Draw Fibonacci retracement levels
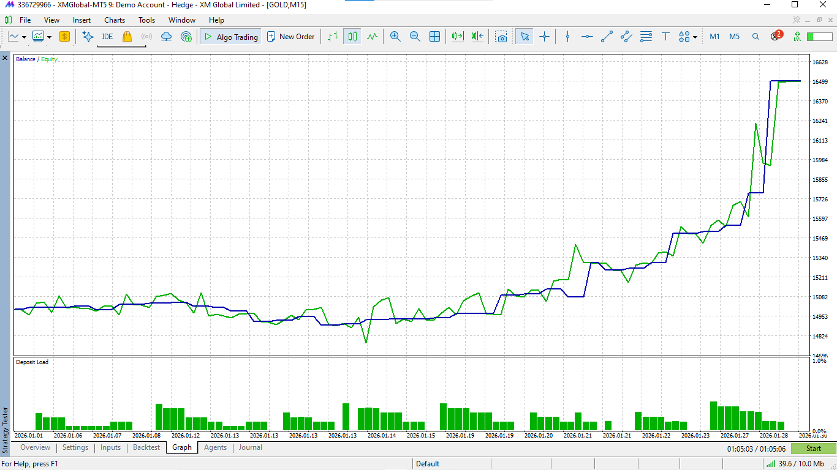Viewport: 837px width, 470px height. pos(646,37)
